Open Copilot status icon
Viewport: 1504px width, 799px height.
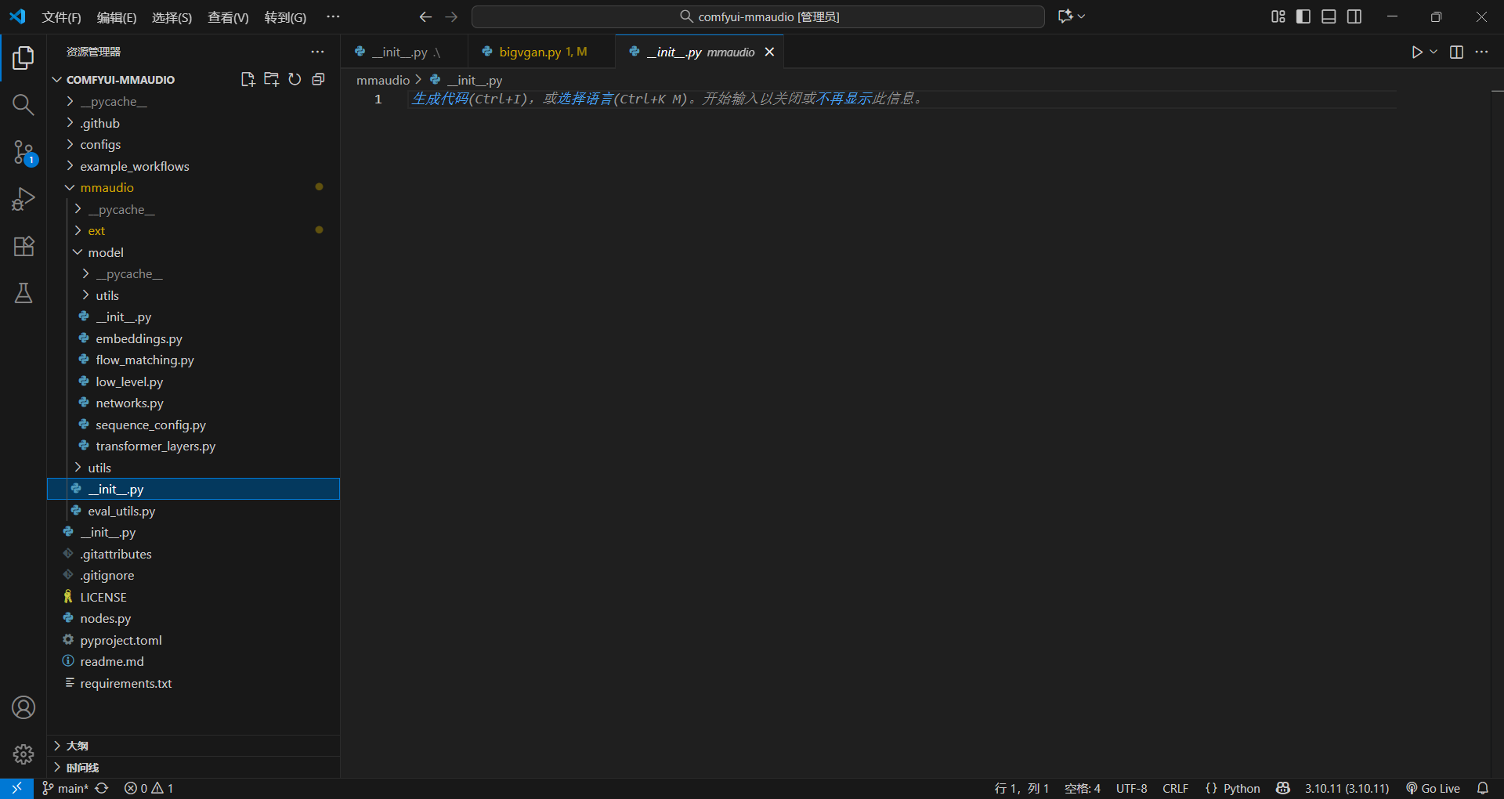[1282, 788]
